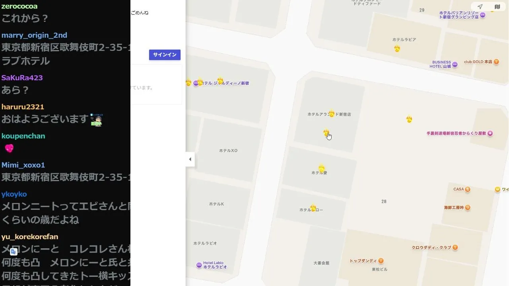
Task: Select flame marker on ホテルアランド新宿店 label
Action: pos(332,114)
